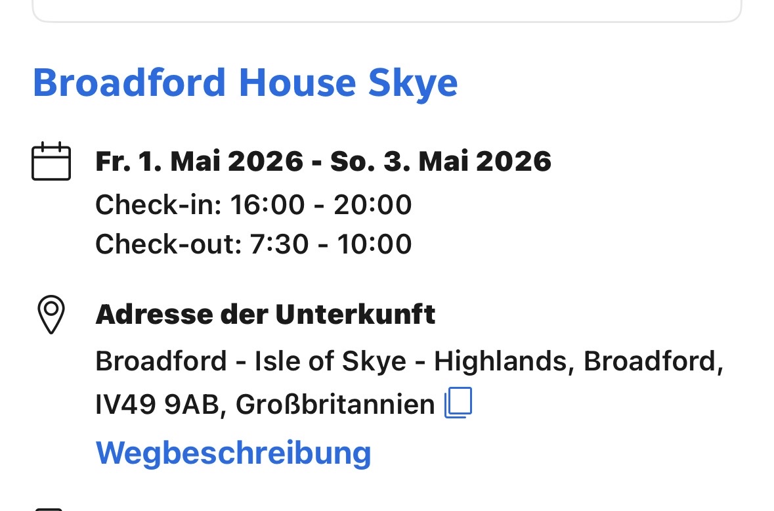Click the partially visible icon below Wegbeschreibung
Viewport: 774px width, 511px height.
[x=49, y=509]
